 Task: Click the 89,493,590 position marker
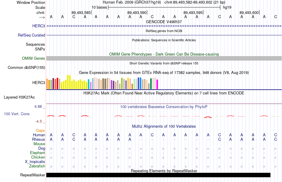137,12
